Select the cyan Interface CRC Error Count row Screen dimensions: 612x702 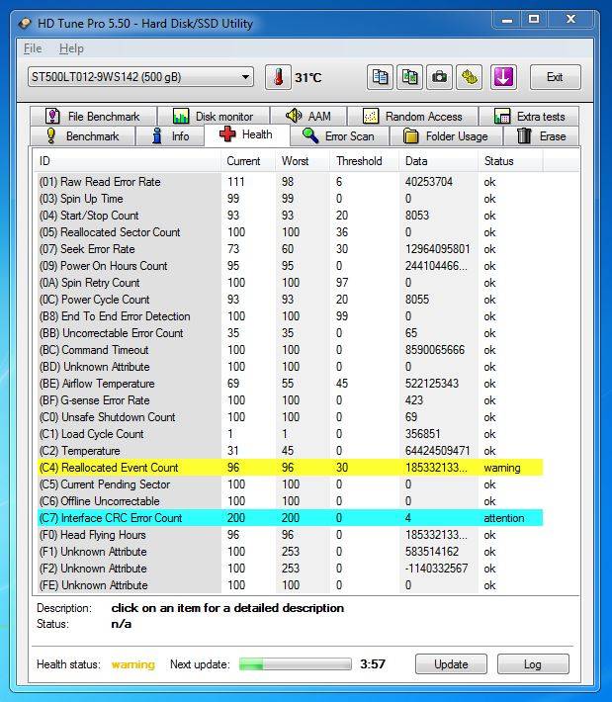290,518
